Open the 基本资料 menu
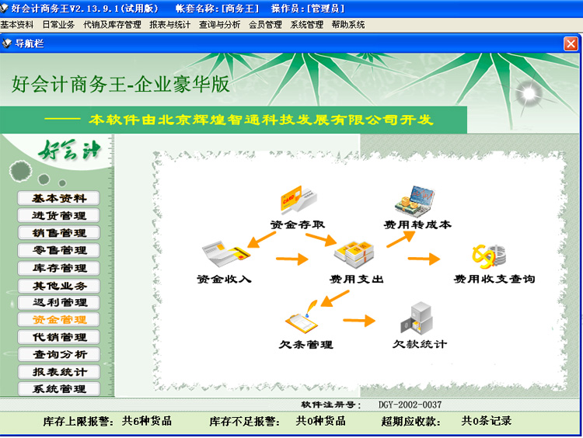The image size is (583, 438). 17,25
